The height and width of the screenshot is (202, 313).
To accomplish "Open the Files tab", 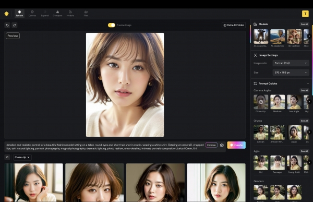I will point(86,14).
